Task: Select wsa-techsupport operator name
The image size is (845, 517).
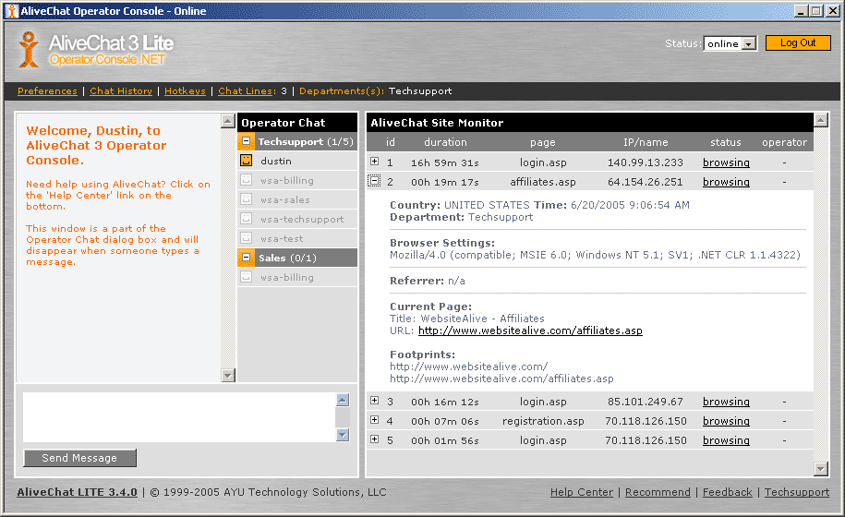Action: coord(302,219)
